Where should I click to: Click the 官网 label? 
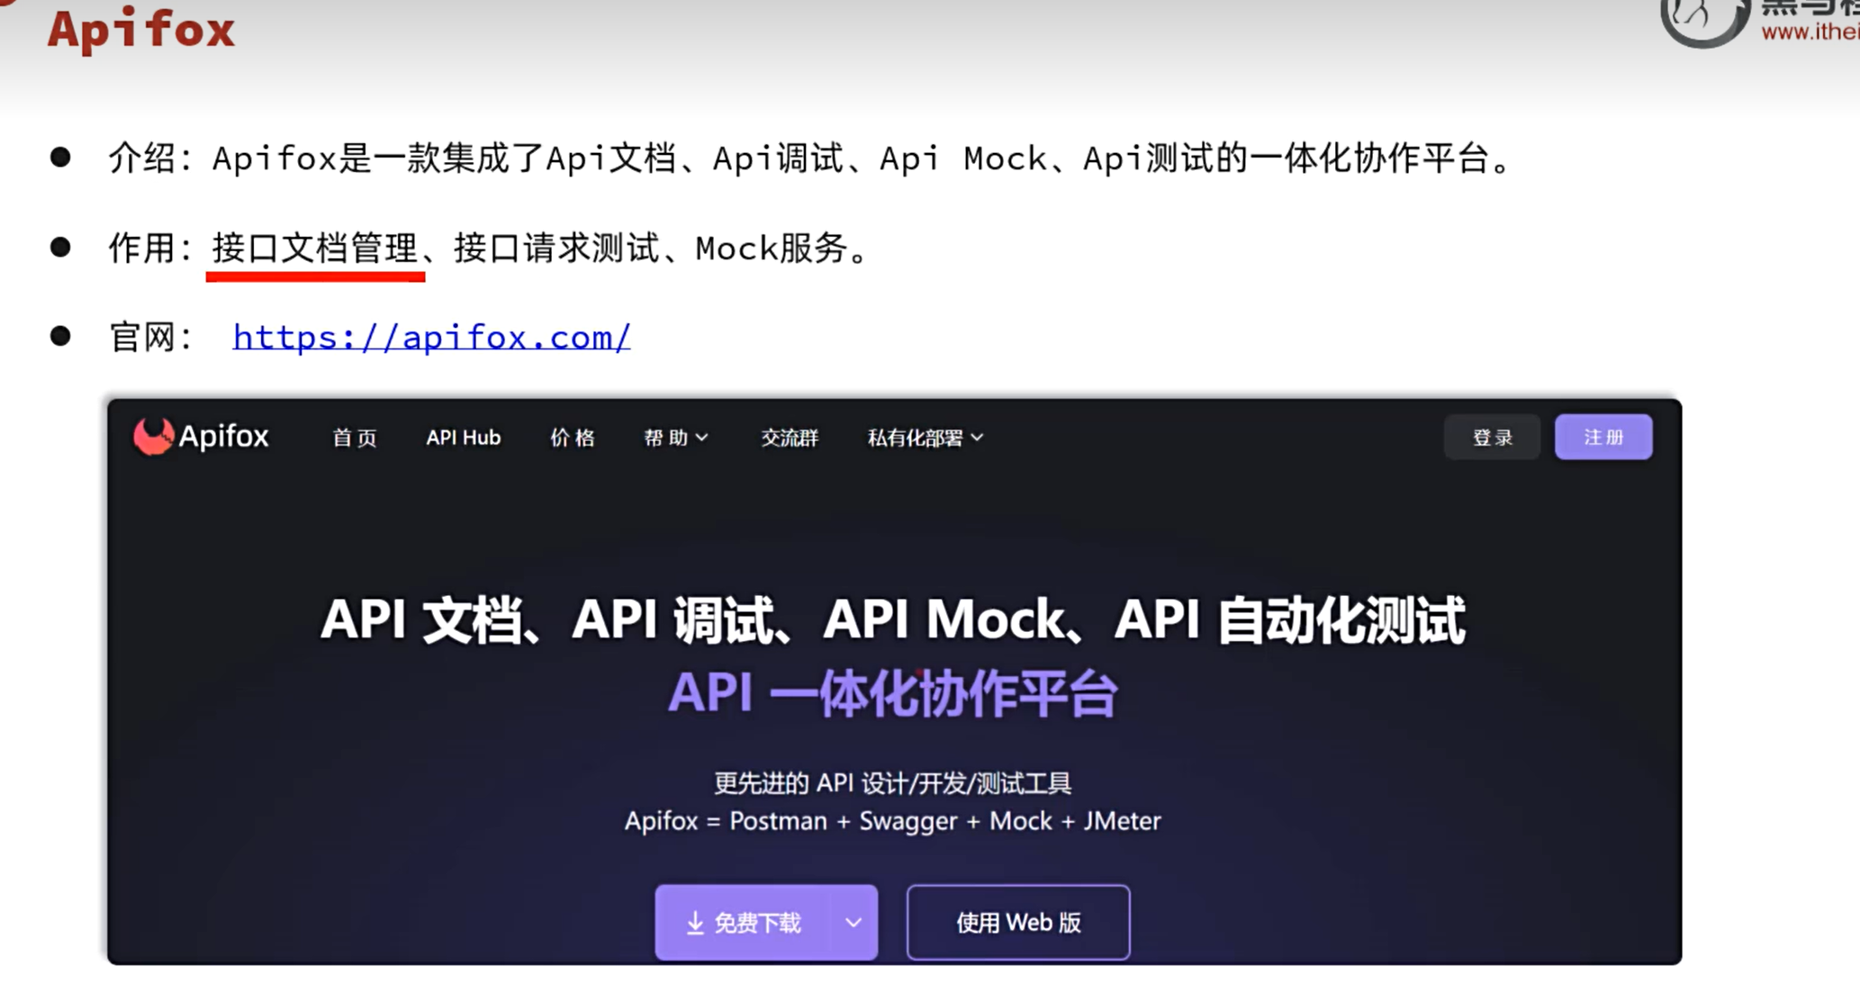pos(149,338)
